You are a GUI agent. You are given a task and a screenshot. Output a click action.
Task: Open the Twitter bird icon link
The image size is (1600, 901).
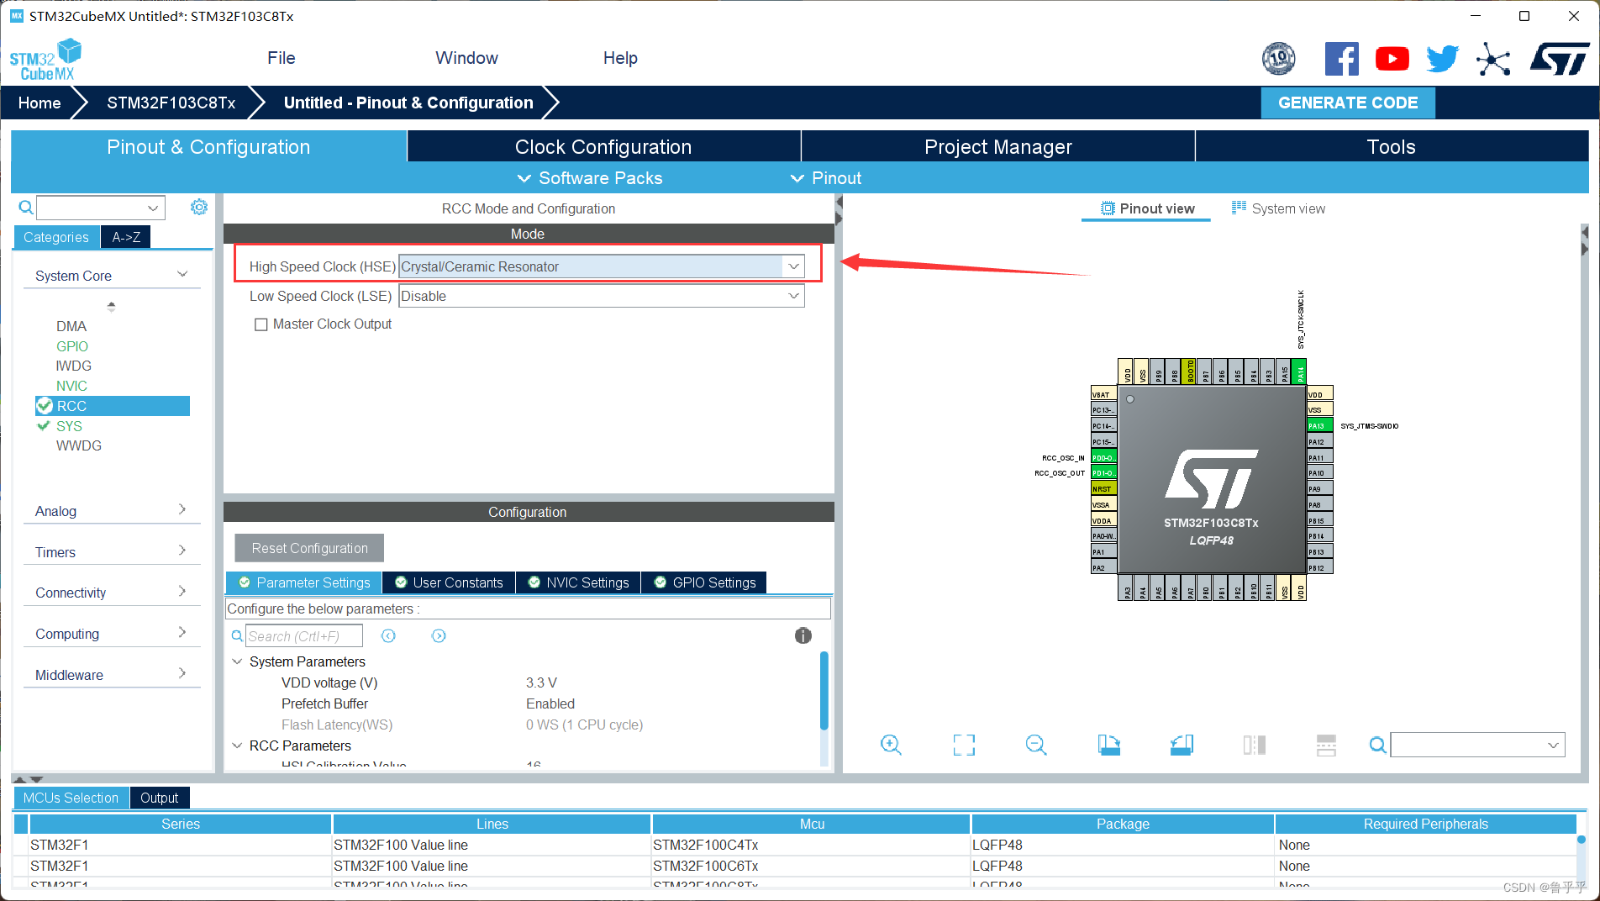pyautogui.click(x=1443, y=59)
